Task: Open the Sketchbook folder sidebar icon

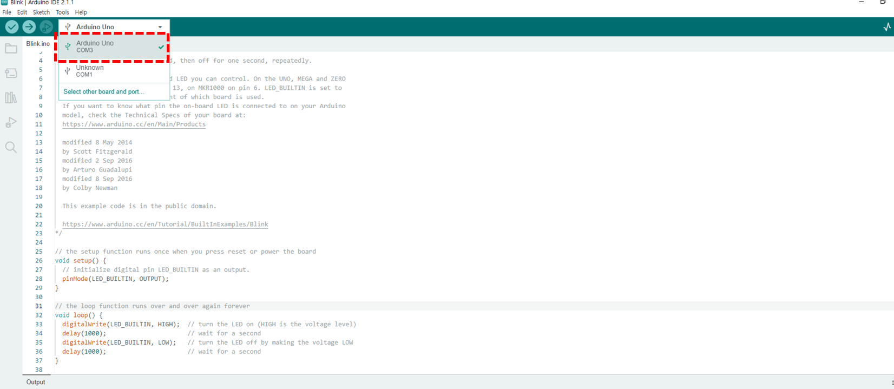Action: [11, 49]
